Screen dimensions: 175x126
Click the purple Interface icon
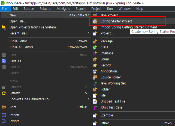pos(95,53)
